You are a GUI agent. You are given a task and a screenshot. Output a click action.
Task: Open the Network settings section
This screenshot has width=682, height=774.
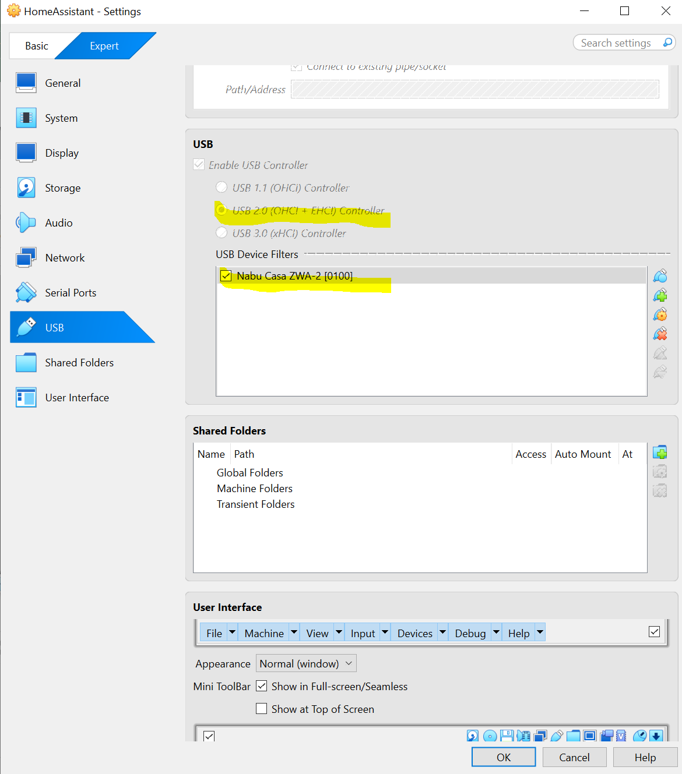point(65,258)
